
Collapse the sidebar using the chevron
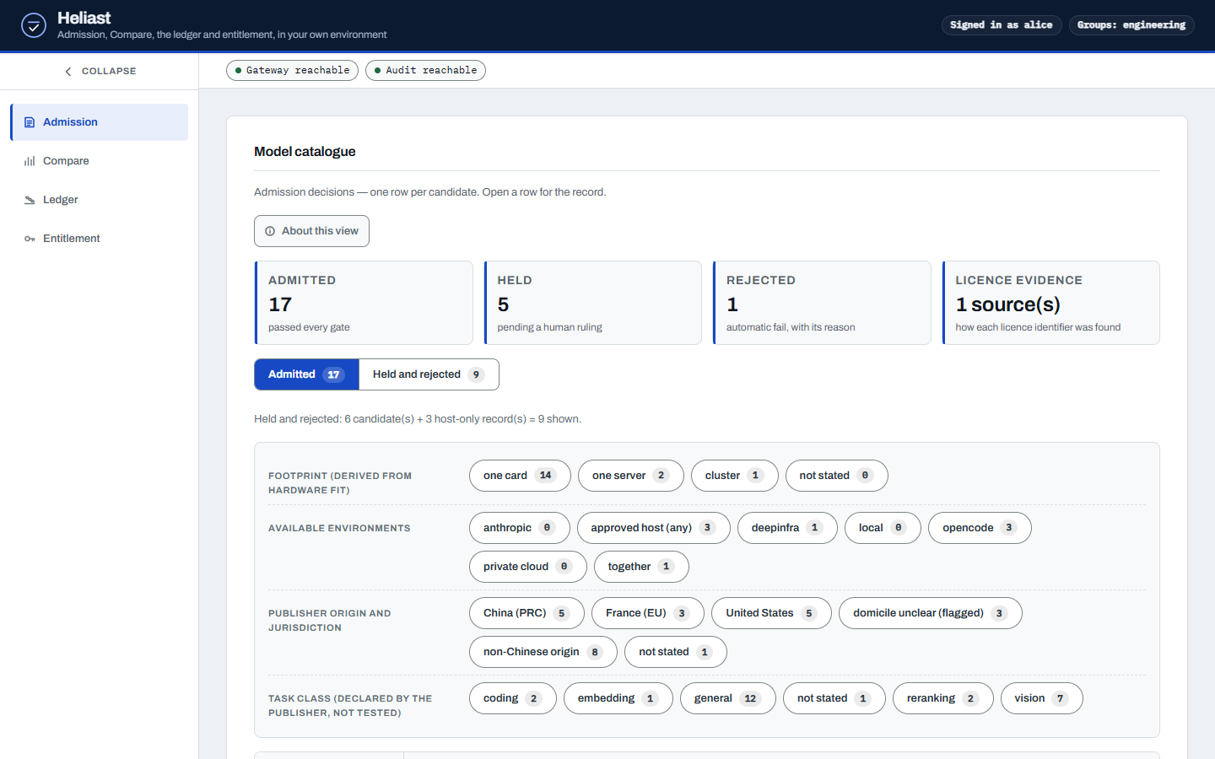68,72
